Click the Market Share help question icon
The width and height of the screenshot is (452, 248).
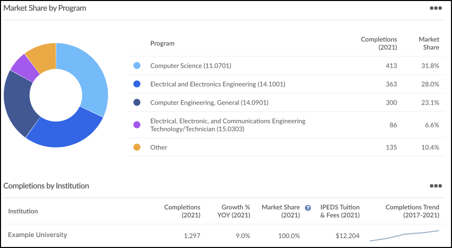(308, 208)
